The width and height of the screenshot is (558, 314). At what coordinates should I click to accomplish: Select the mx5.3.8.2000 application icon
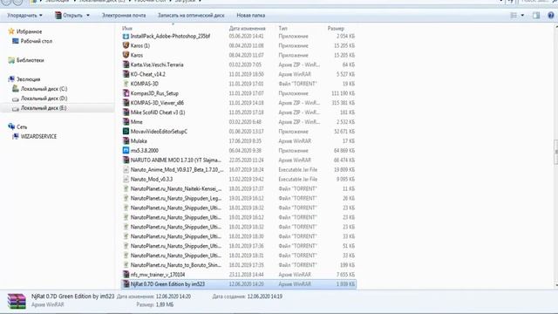tap(126, 151)
